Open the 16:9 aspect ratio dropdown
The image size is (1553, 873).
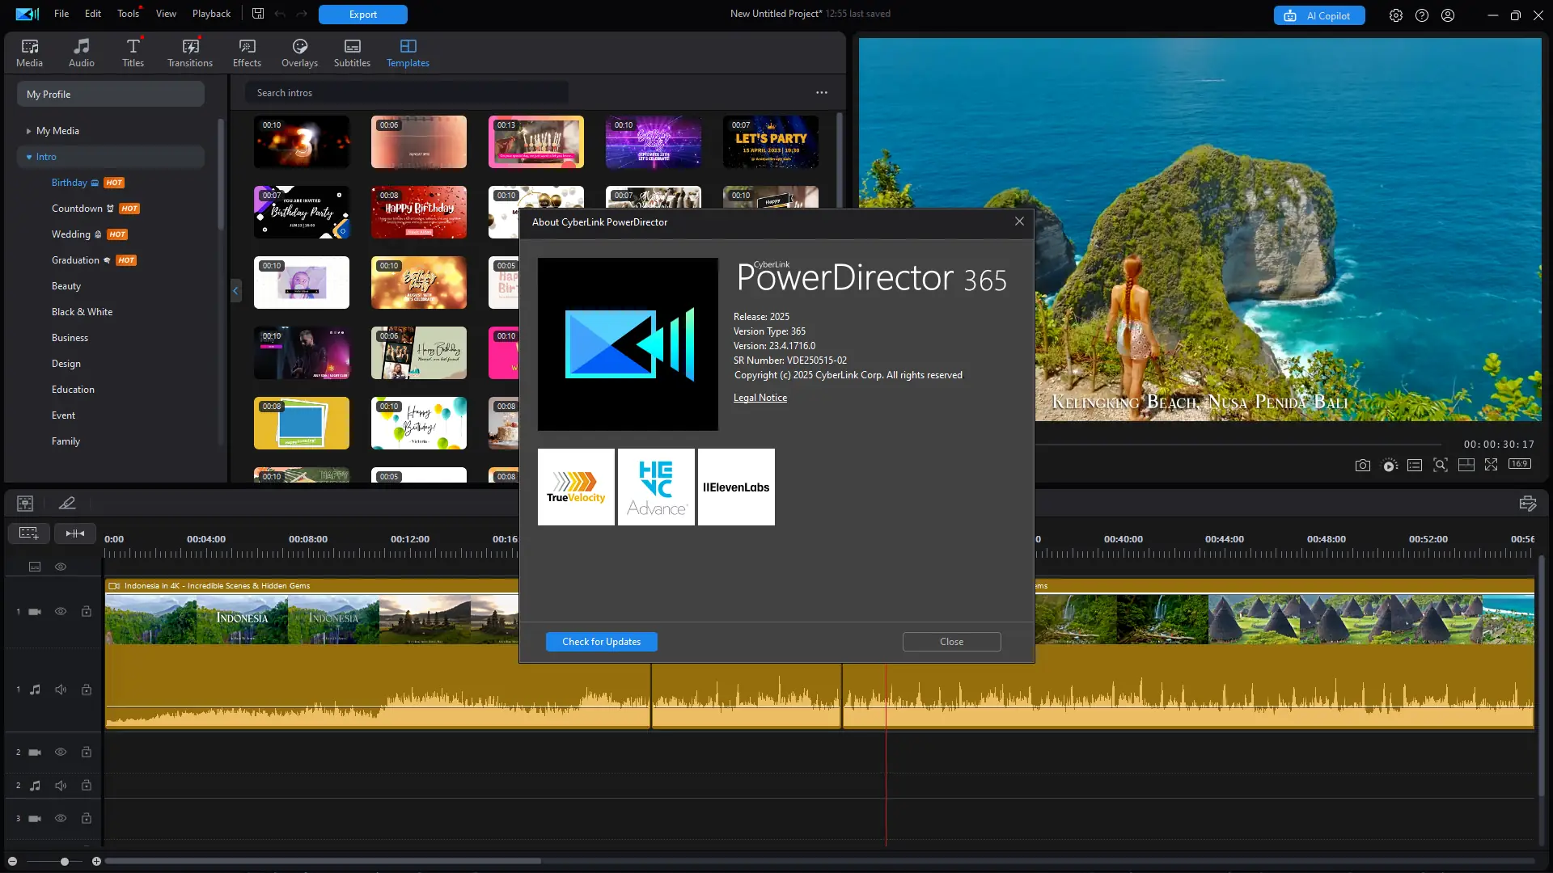pos(1519,464)
